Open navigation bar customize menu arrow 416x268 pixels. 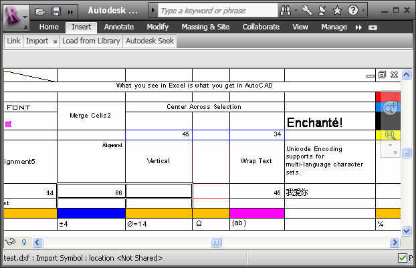click(x=395, y=152)
